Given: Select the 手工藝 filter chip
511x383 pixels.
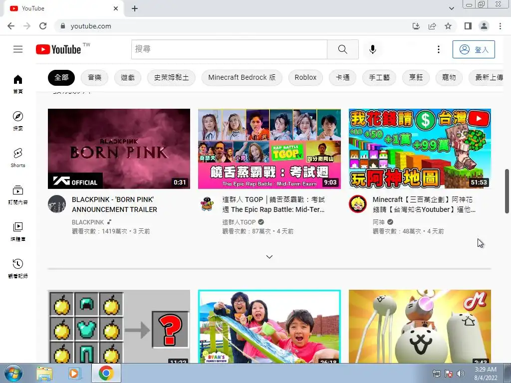Looking at the screenshot, I should tap(379, 77).
